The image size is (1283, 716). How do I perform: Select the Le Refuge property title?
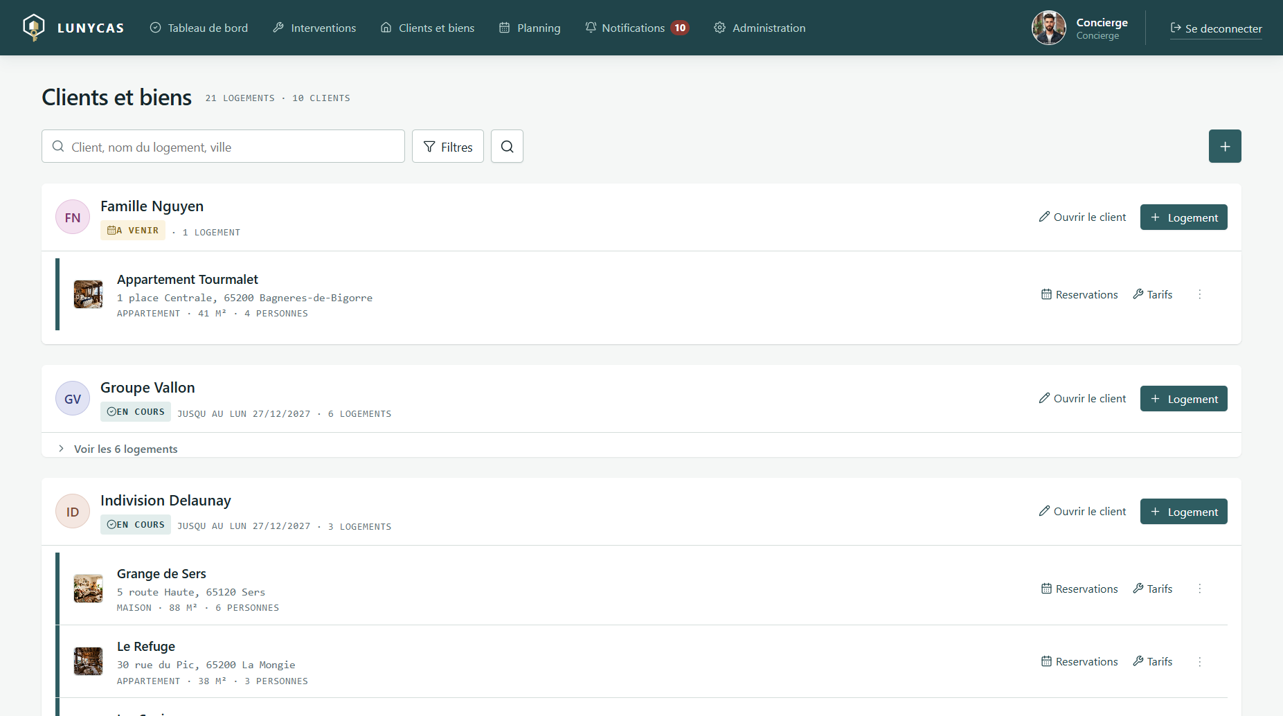pos(146,646)
